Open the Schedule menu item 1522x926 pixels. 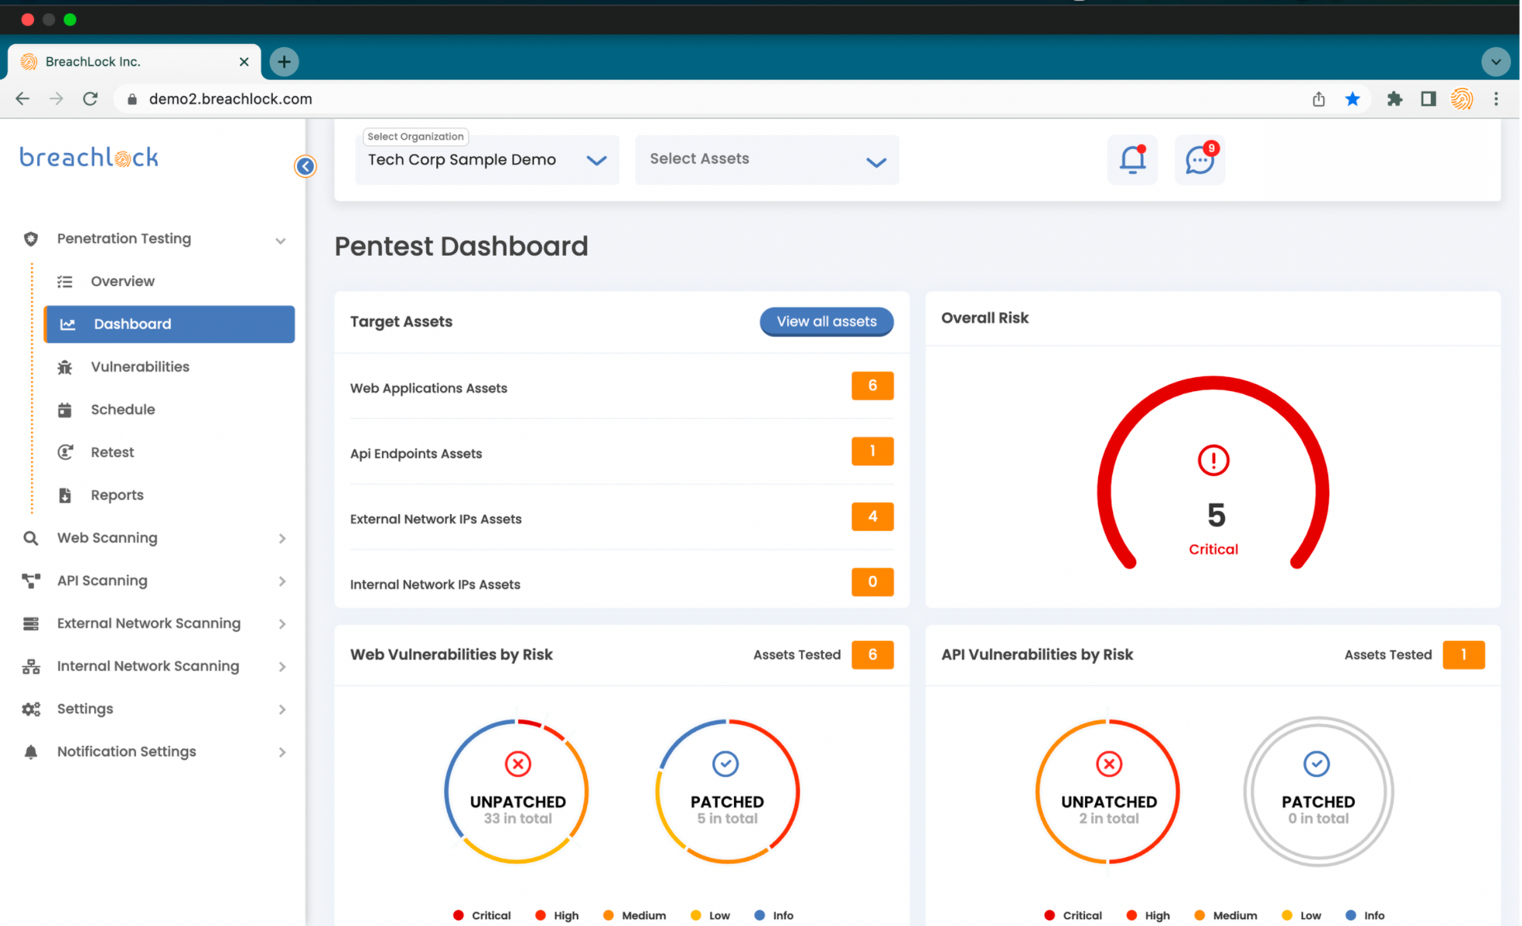tap(122, 410)
